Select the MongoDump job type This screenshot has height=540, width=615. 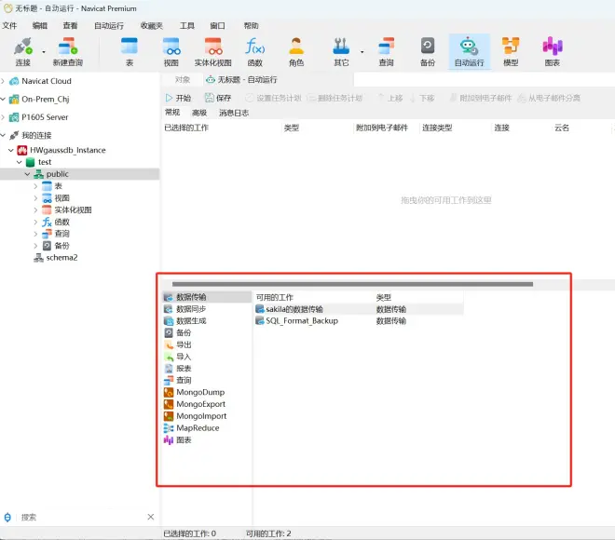(194, 392)
